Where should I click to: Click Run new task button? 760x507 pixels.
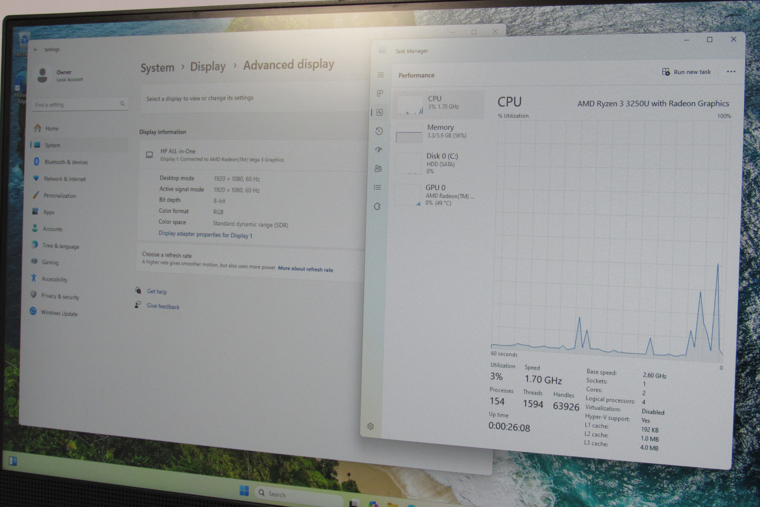687,72
